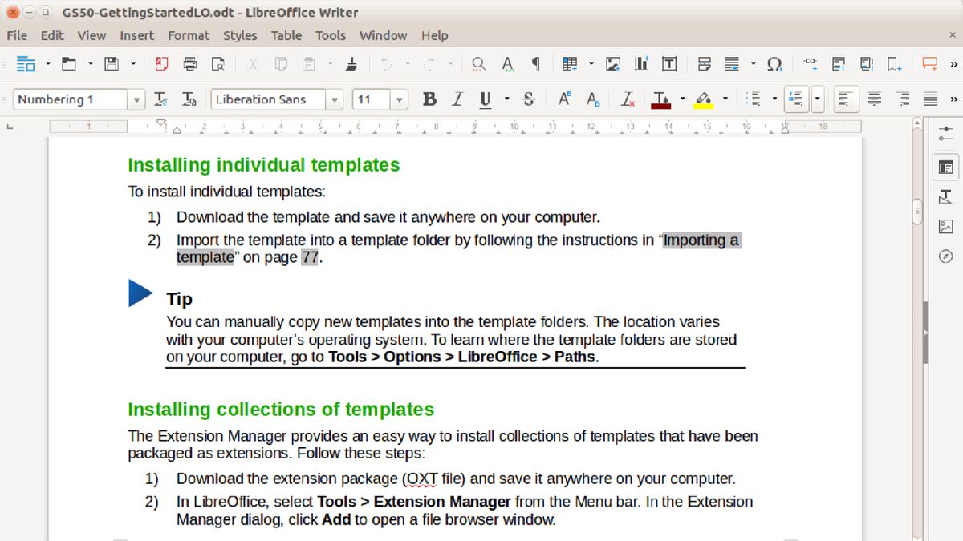This screenshot has height=541, width=963.
Task: Open the font name dropdown
Action: (x=335, y=99)
